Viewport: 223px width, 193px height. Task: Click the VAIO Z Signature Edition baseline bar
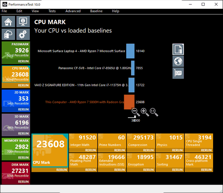pyautogui.click(x=131, y=85)
